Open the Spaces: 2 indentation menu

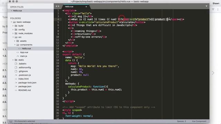coord(182,121)
